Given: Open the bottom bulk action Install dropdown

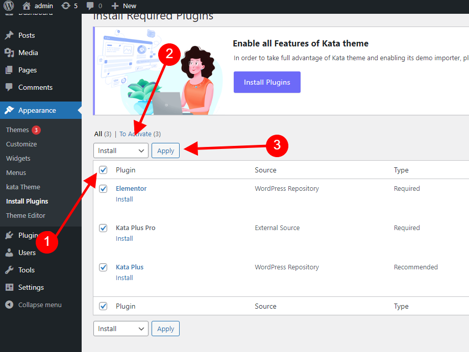Looking at the screenshot, I should click(x=121, y=329).
